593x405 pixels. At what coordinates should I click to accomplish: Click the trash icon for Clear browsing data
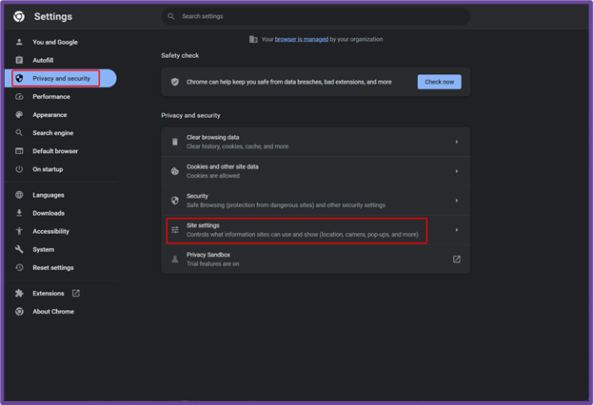tap(175, 142)
